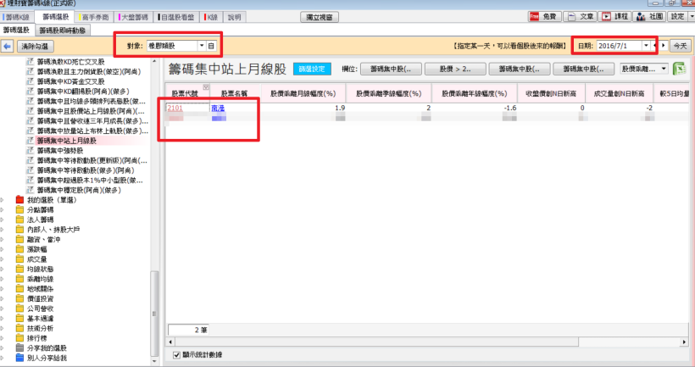The height and width of the screenshot is (367, 695).
Task: Open the 社團 community button
Action: pos(650,17)
